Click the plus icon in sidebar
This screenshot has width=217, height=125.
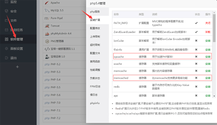(x=17, y=67)
